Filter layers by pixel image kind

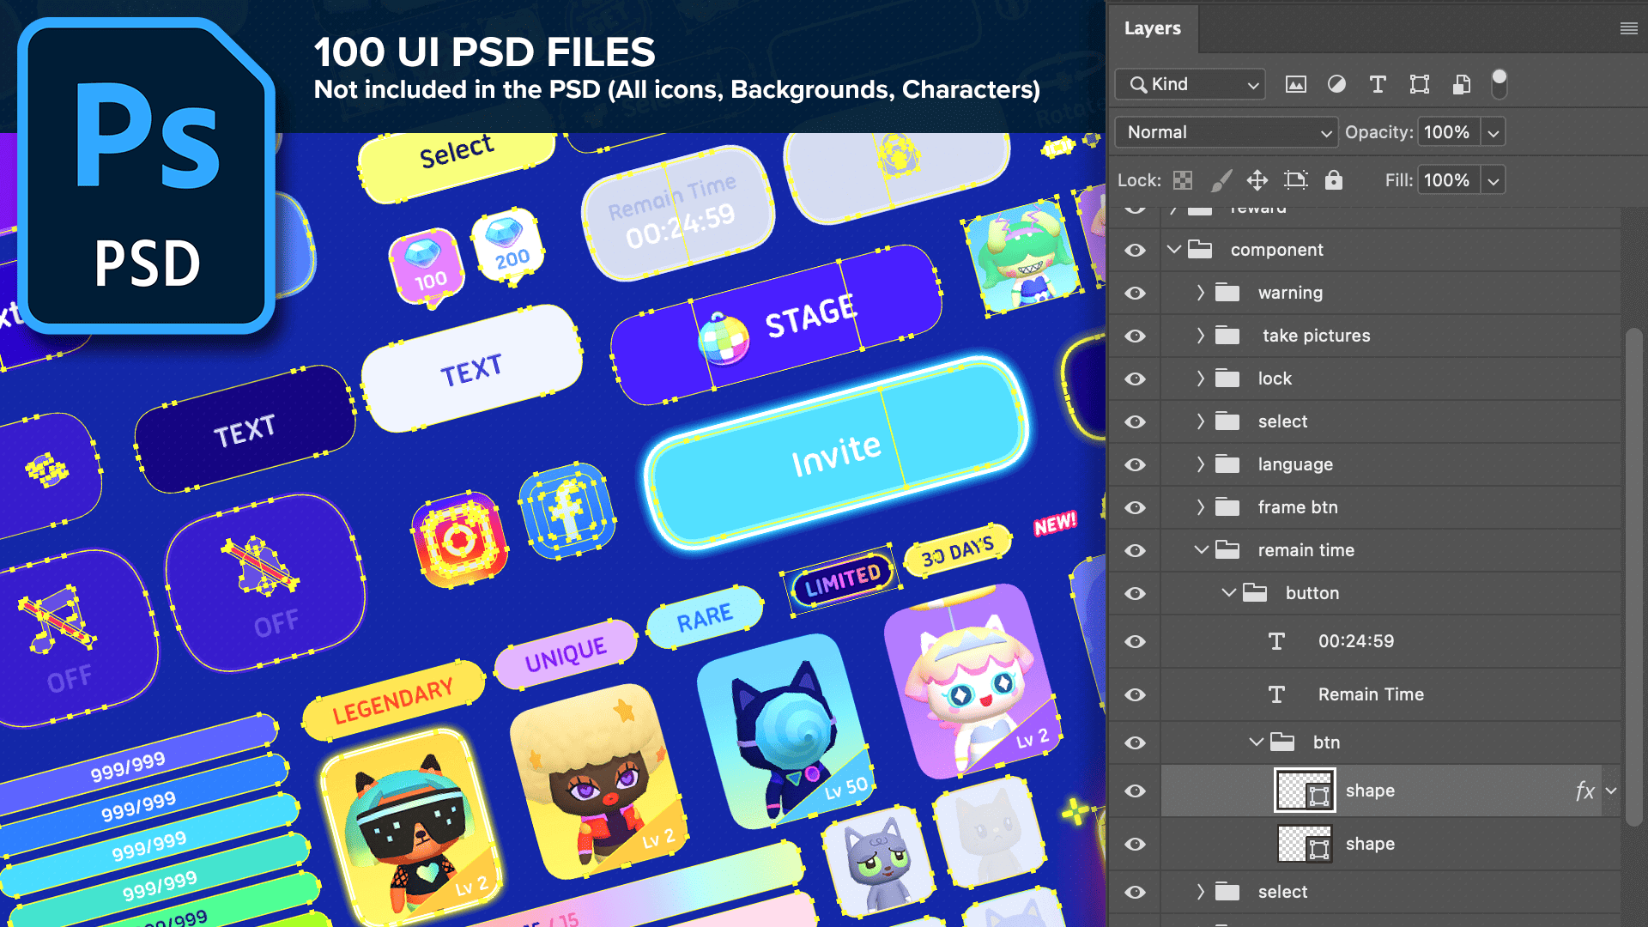pos(1295,84)
